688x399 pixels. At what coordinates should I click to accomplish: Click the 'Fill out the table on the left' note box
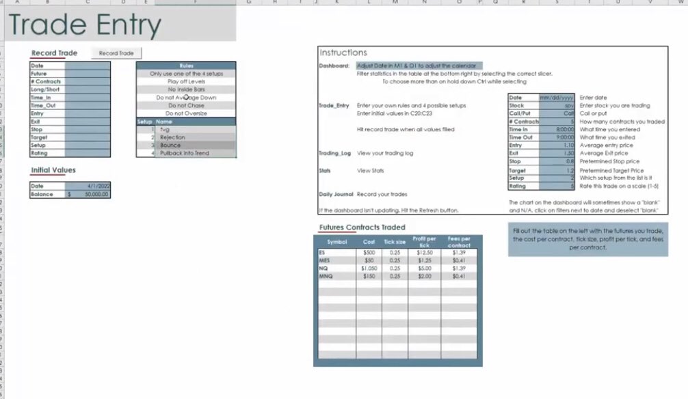coord(588,239)
